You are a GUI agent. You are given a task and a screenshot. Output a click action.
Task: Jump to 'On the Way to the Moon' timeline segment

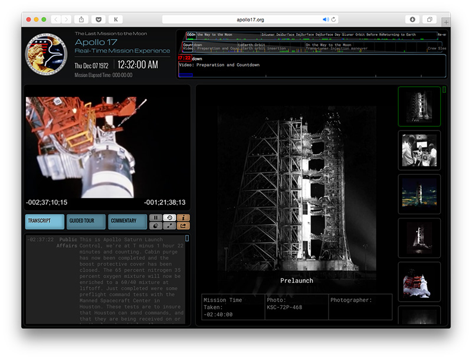tap(329, 45)
